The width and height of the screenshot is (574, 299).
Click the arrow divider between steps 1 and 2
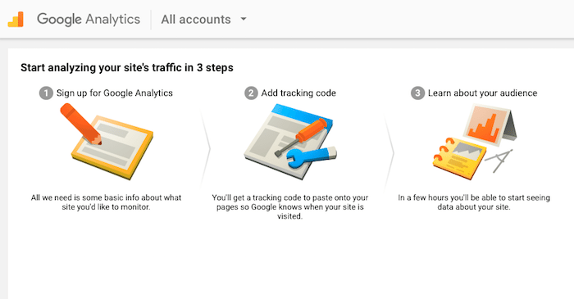[x=206, y=148]
